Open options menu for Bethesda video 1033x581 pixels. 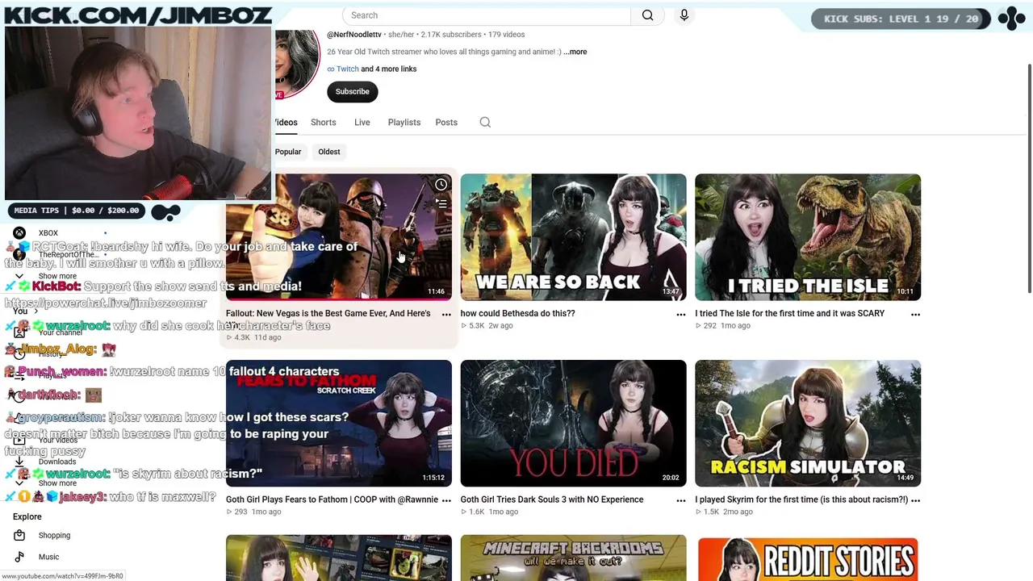point(681,314)
